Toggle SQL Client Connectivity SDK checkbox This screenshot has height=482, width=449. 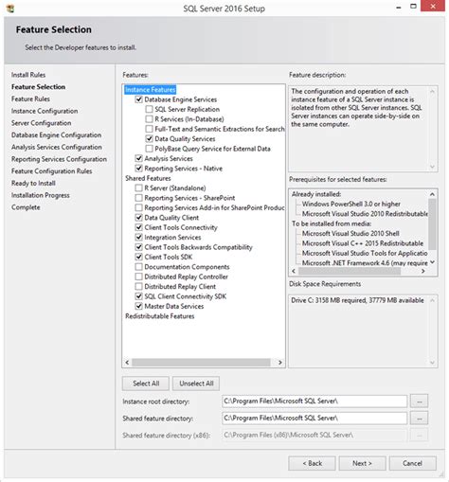(x=138, y=296)
